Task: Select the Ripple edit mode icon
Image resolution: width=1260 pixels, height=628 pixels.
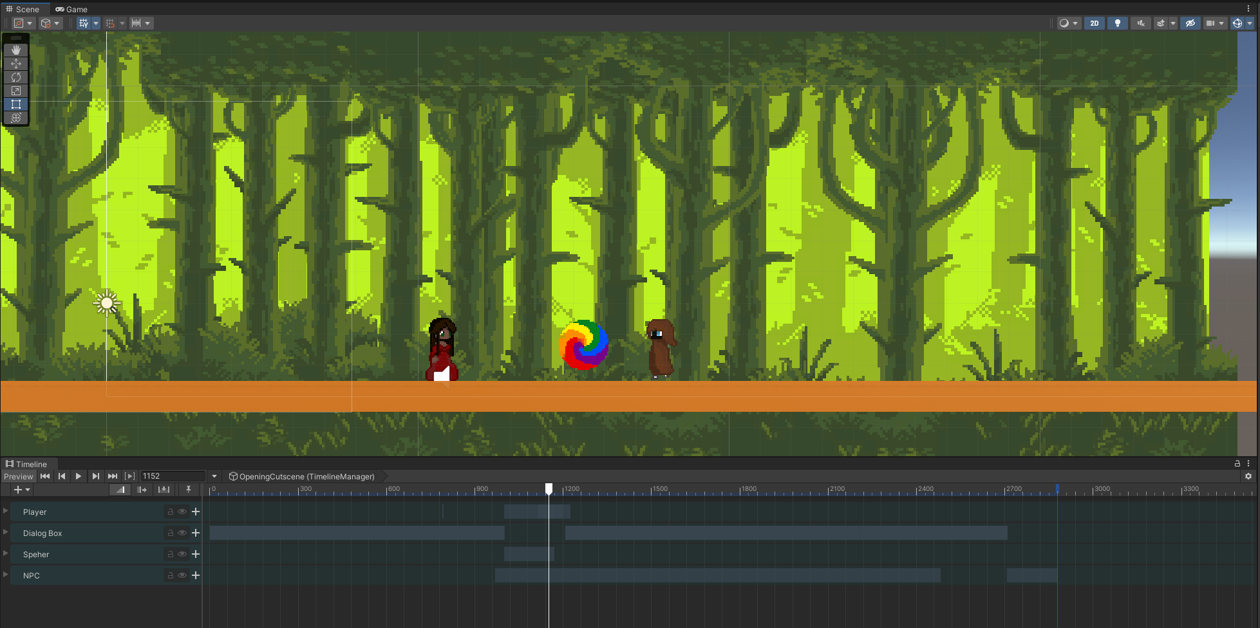Action: click(x=142, y=490)
